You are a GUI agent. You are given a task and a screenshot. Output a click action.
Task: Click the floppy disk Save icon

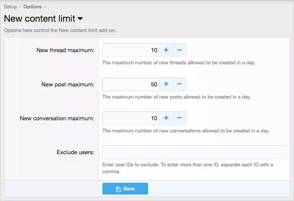coord(118,189)
